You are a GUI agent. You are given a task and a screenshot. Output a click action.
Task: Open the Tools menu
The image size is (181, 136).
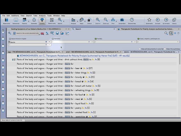click(49, 16)
